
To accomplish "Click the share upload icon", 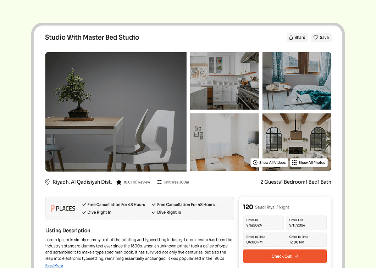I will (291, 37).
